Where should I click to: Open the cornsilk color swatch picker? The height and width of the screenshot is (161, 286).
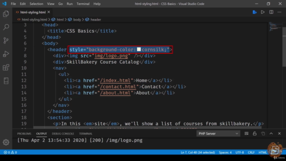(139, 49)
